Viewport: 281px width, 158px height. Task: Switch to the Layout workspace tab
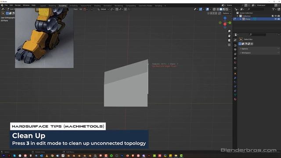pyautogui.click(x=43, y=6)
